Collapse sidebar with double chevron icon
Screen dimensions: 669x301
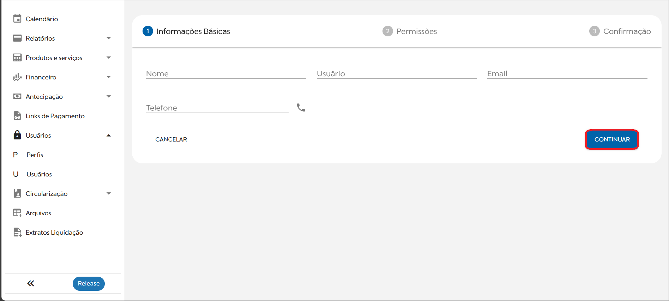tap(31, 283)
